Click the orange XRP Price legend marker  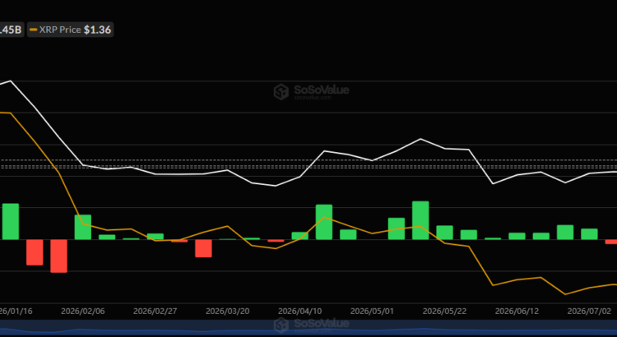coord(34,30)
